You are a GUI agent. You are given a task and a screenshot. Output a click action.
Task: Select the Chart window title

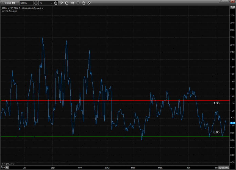pos(8,3)
